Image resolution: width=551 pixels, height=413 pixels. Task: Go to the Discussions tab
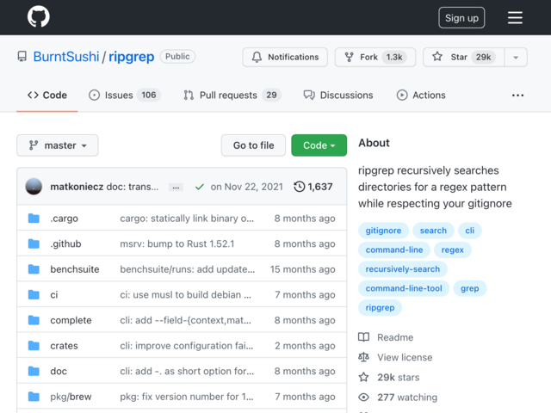click(338, 96)
